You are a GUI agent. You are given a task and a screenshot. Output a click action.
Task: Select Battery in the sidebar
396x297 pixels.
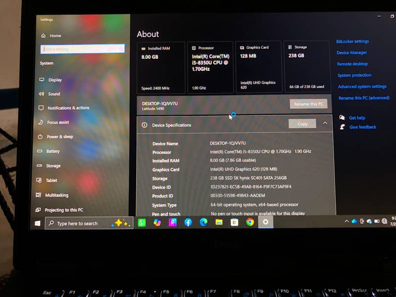point(49,151)
